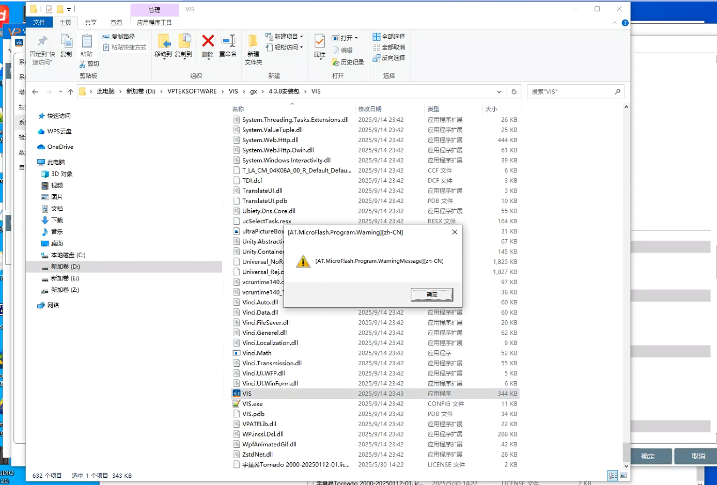
Task: Expand the address bar history dropdown
Action: point(499,91)
